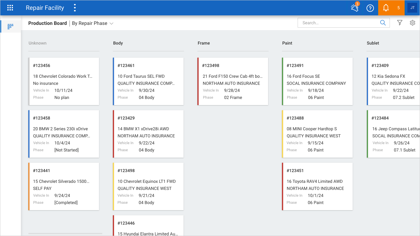Click the Sublet column header
Screen dimensions: 420x236
(x=373, y=43)
